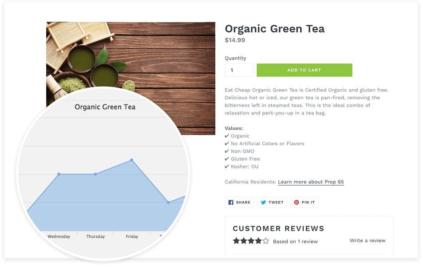Click the Pin It button label

(x=308, y=203)
